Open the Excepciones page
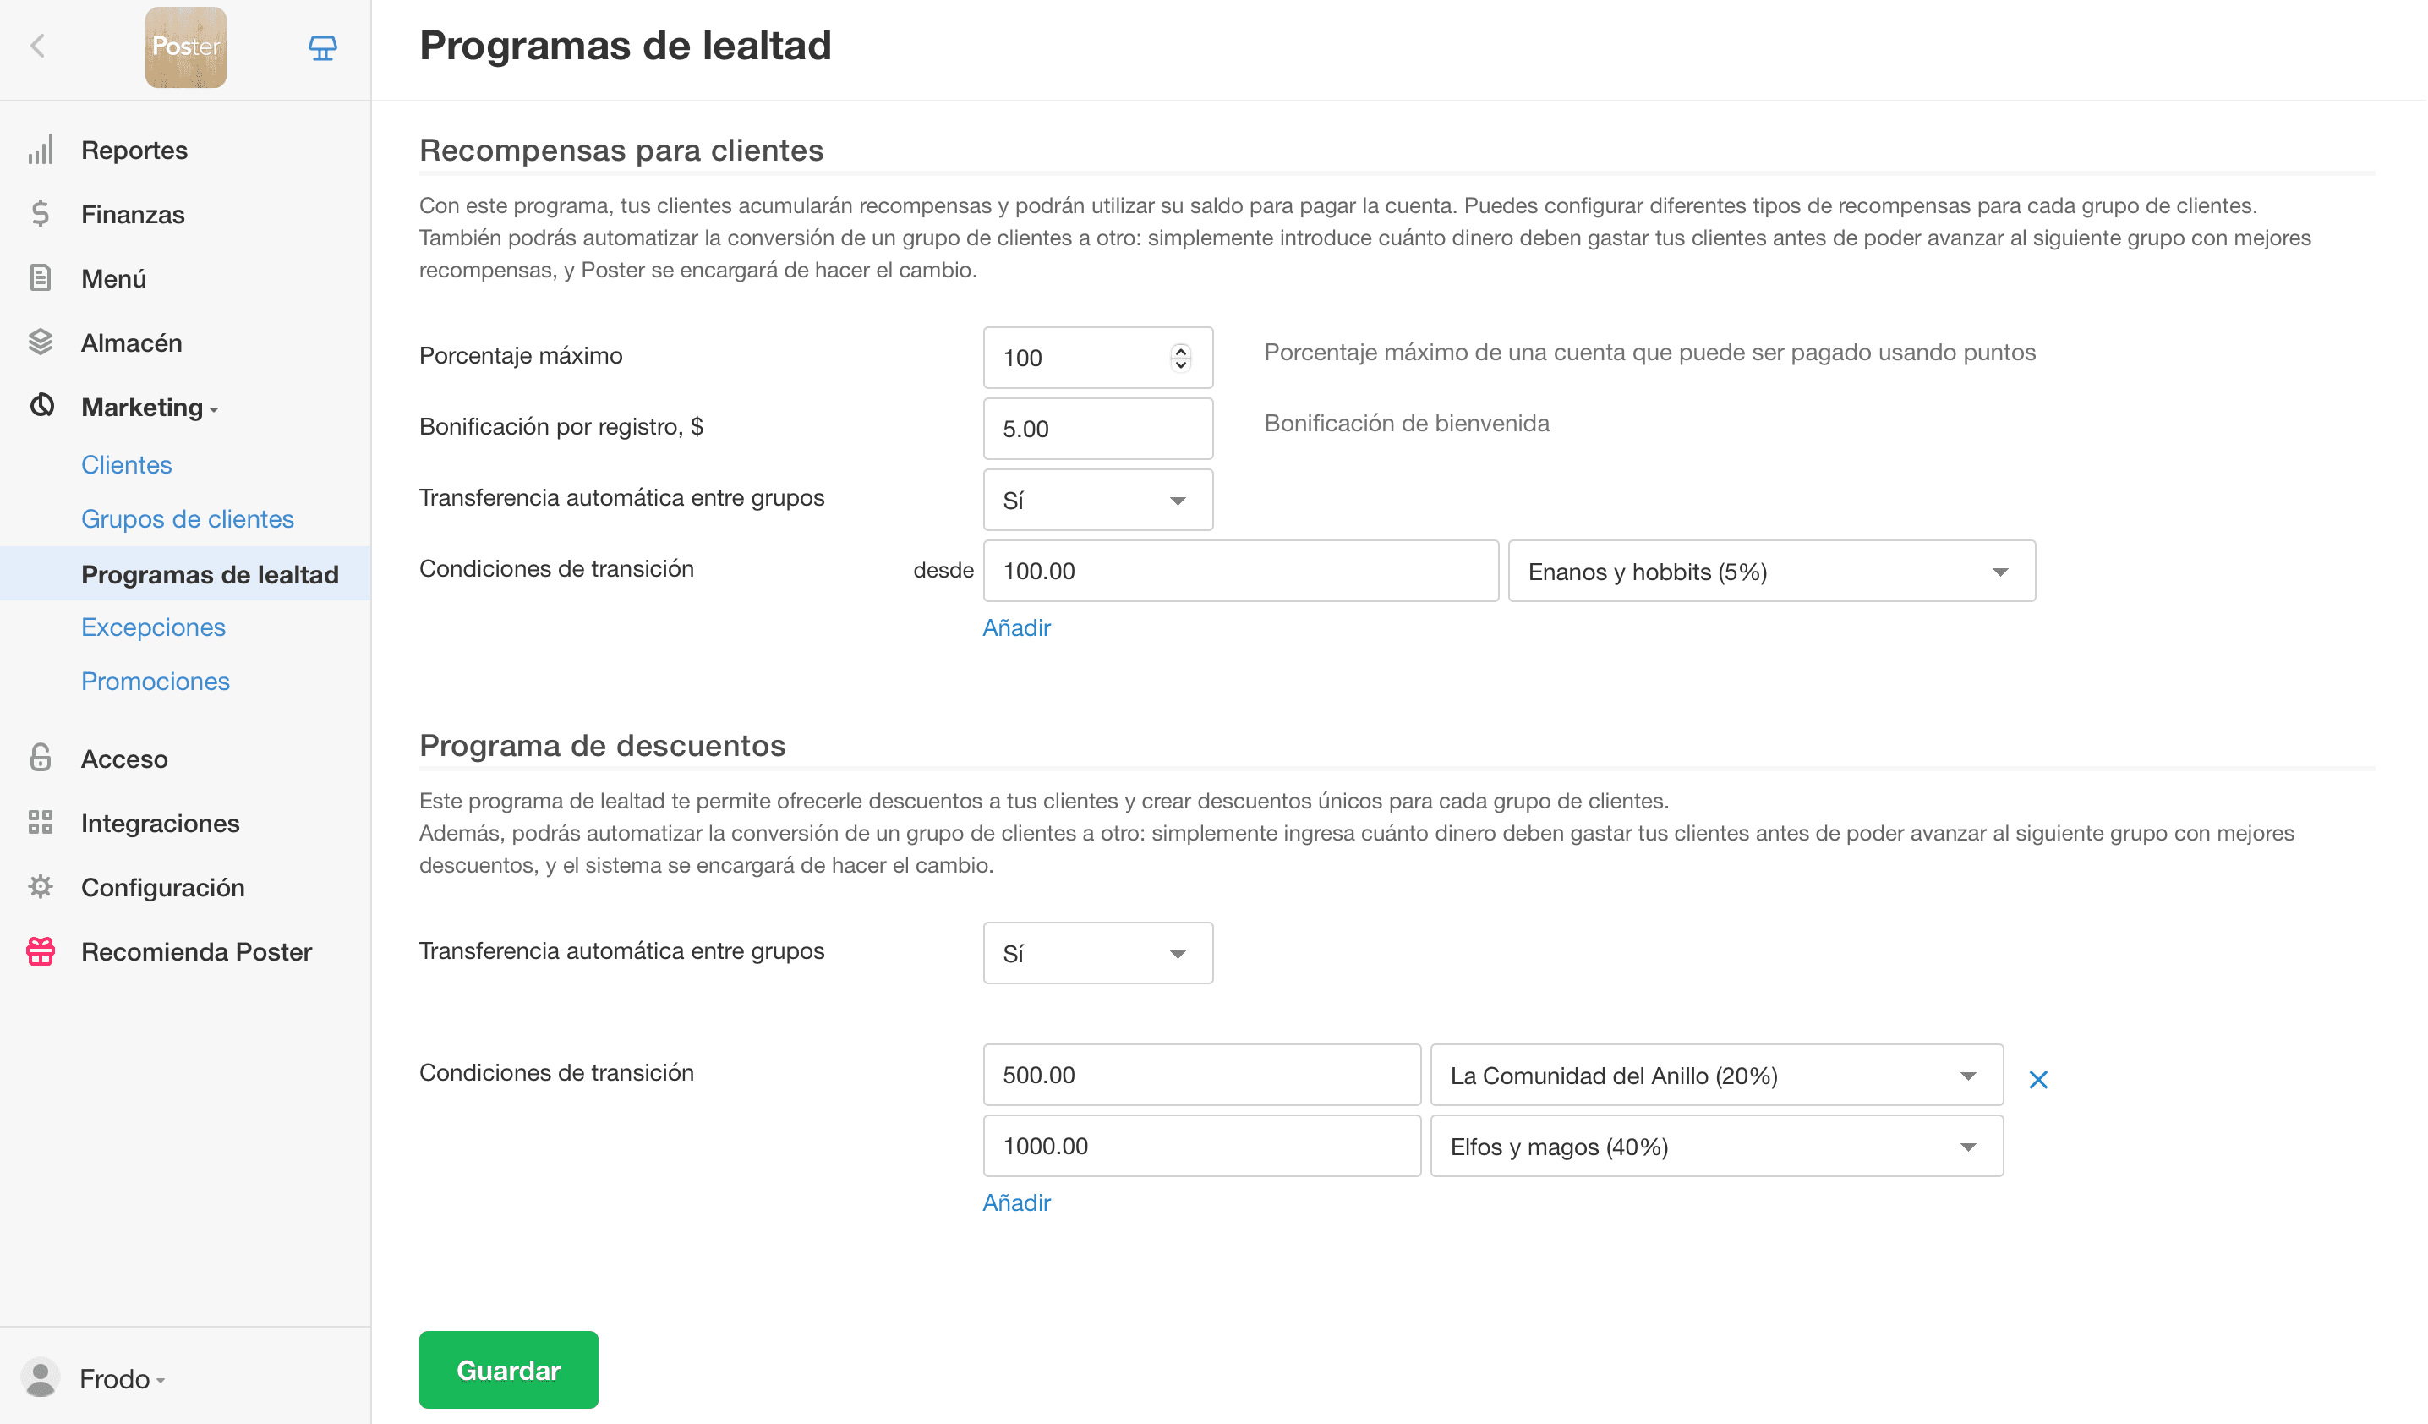 coord(153,627)
